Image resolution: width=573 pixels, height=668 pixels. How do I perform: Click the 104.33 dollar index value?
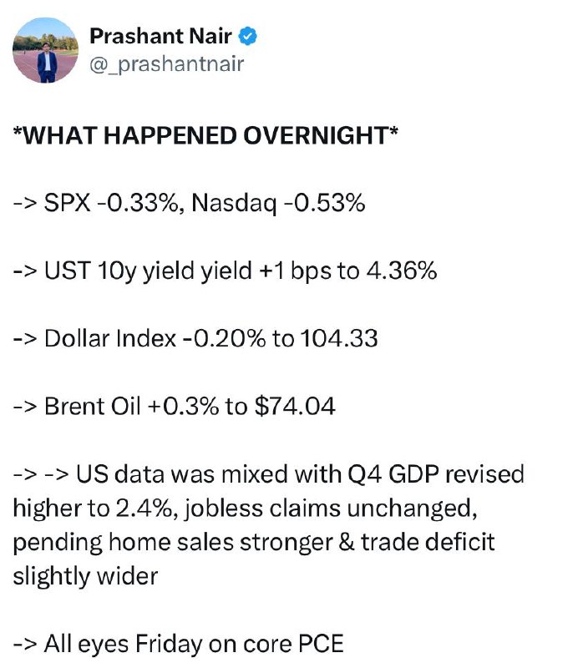339,338
